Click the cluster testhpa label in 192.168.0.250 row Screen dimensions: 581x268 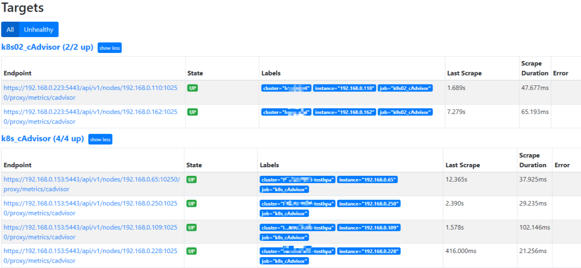pos(298,204)
